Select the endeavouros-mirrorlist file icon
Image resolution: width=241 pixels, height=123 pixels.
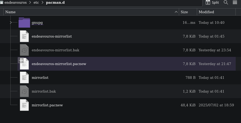[24, 36]
